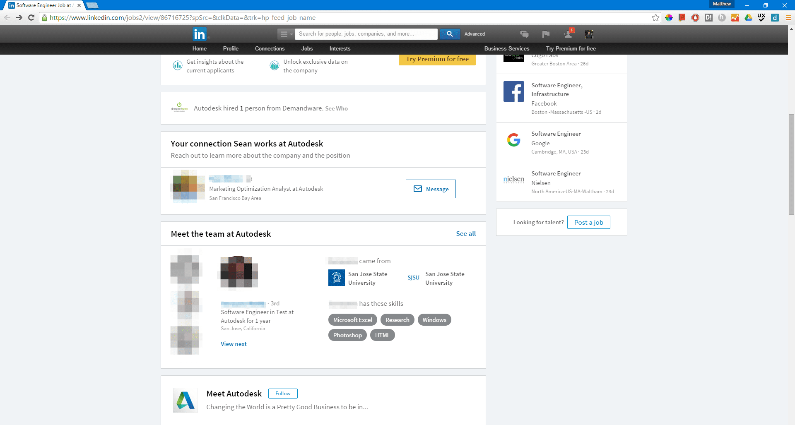Image resolution: width=795 pixels, height=425 pixels.
Task: Select the Research skill tag
Action: (397, 320)
